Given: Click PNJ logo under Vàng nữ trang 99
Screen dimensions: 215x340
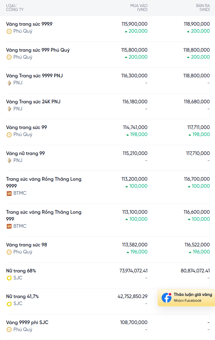Looking at the screenshot, I should tap(9, 161).
